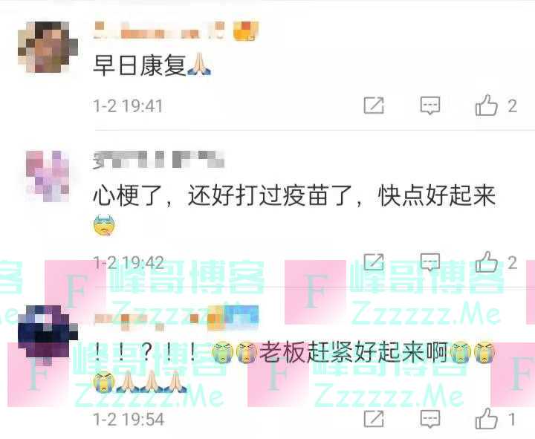
Task: Share the 早日康复 comment
Action: (374, 105)
